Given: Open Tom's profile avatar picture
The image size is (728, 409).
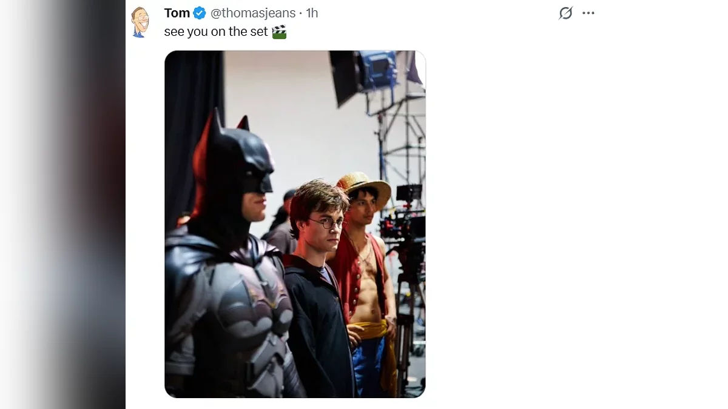Looking at the screenshot, I should click(x=140, y=22).
